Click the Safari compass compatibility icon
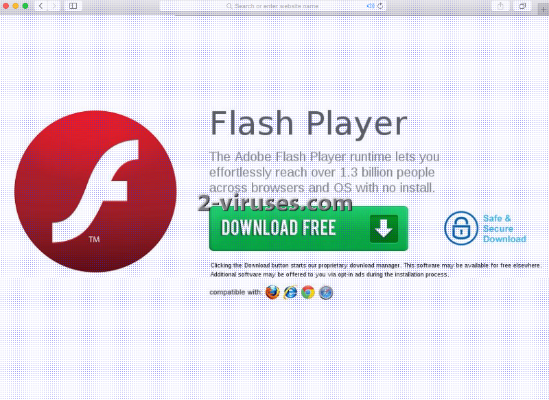Image resolution: width=549 pixels, height=400 pixels. tap(326, 292)
